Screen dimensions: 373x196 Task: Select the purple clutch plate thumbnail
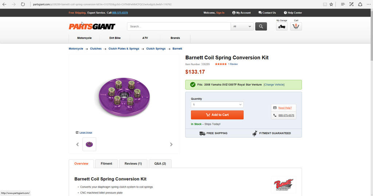(x=89, y=144)
